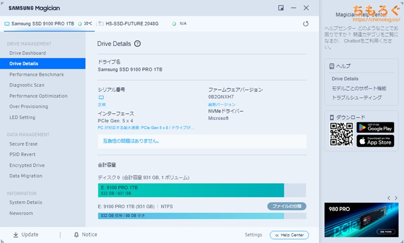Viewport: 404px width, 243px height.
Task: Open Secure Erase page
Action: coord(23,144)
